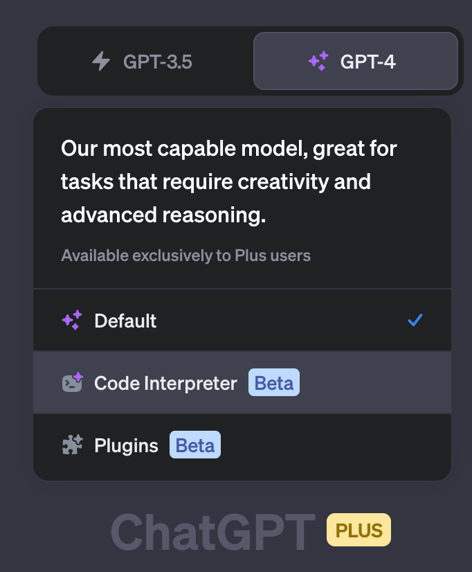Click the ChatGPT title text
The image size is (472, 572).
pos(213,531)
